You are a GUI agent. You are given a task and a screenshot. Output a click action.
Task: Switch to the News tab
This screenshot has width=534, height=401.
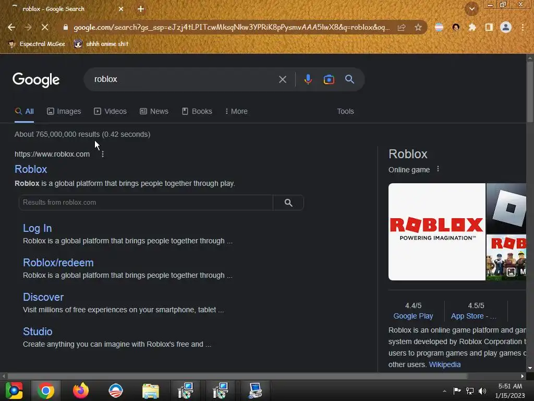[154, 112]
